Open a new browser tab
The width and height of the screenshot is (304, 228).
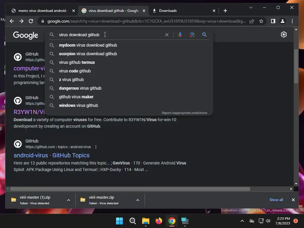pyautogui.click(x=225, y=11)
